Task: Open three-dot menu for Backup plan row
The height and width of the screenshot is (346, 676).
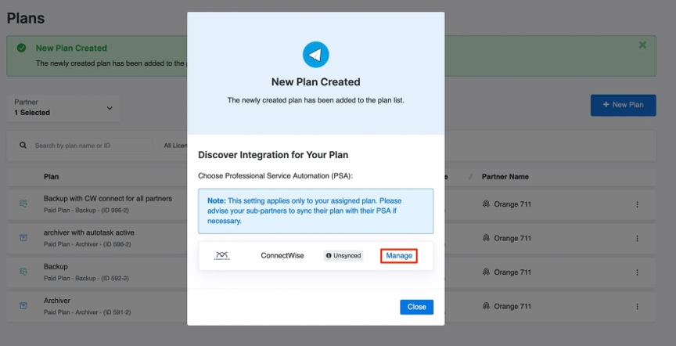Action: tap(637, 272)
